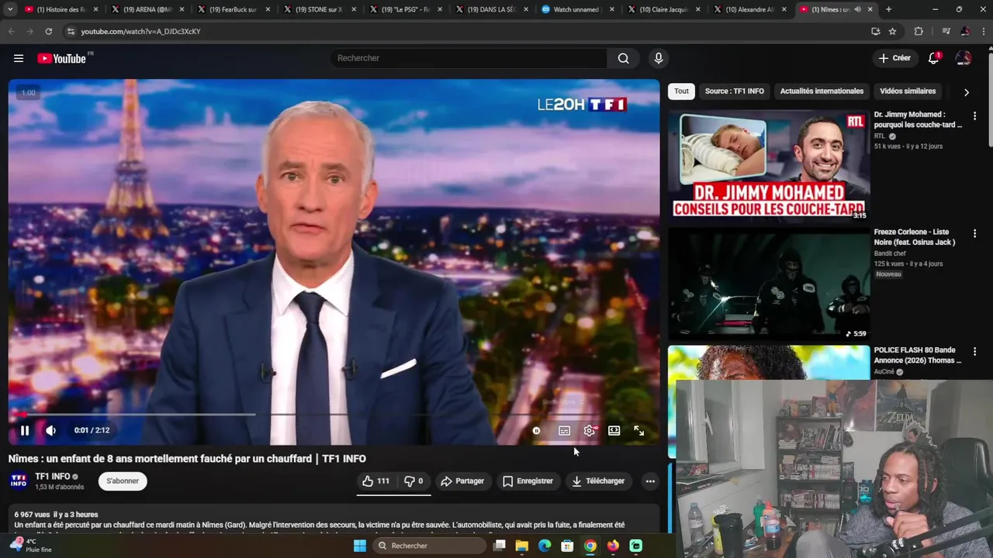This screenshot has height=558, width=993.
Task: Reload the page with the browser refresh button
Action: [x=48, y=31]
